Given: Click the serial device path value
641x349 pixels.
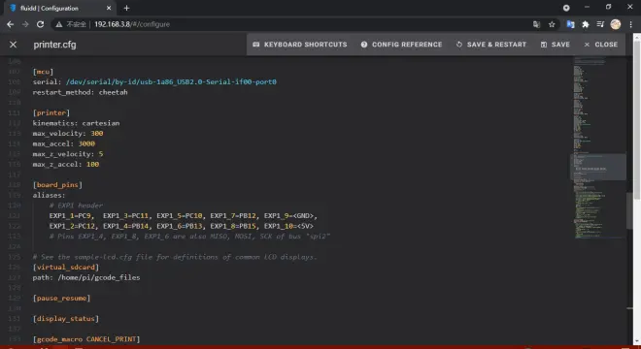Looking at the screenshot, I should point(171,81).
